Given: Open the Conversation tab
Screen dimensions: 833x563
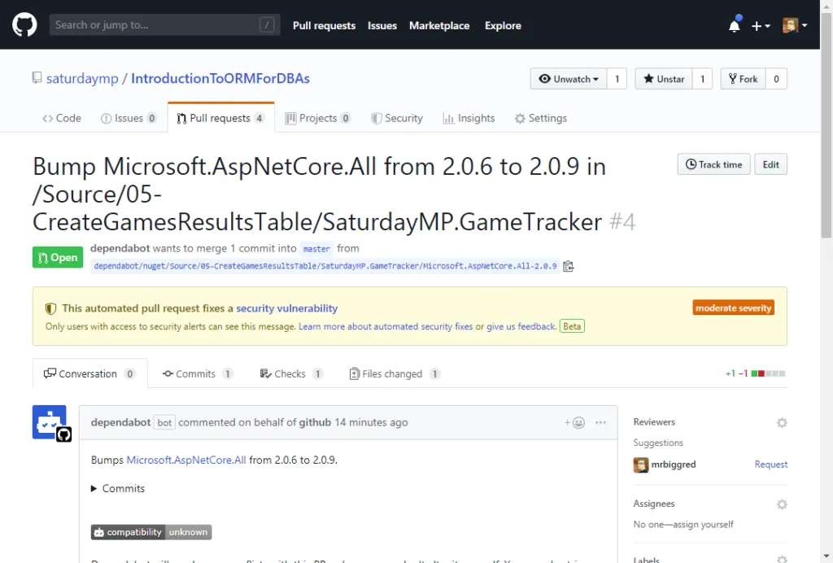Looking at the screenshot, I should (89, 373).
